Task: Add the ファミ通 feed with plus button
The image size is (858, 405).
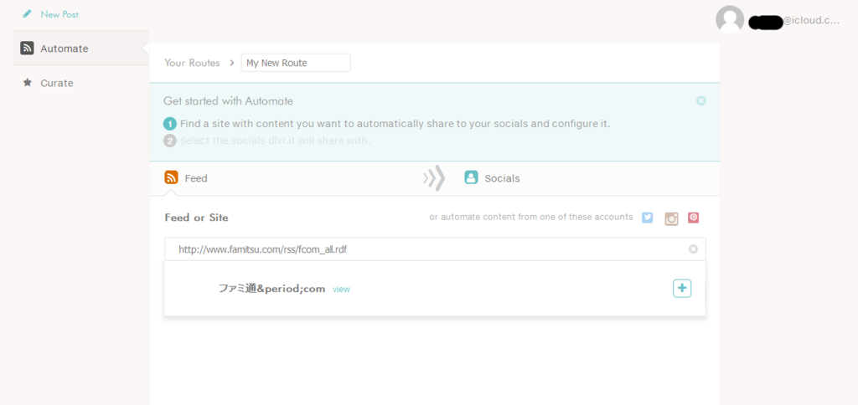Action: click(x=682, y=288)
